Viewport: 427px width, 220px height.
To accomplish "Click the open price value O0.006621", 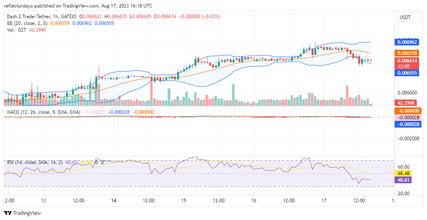I will tap(90, 17).
